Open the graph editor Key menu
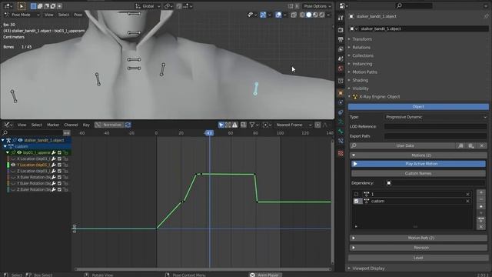Viewport: 492px width, 277px height. 86,125
